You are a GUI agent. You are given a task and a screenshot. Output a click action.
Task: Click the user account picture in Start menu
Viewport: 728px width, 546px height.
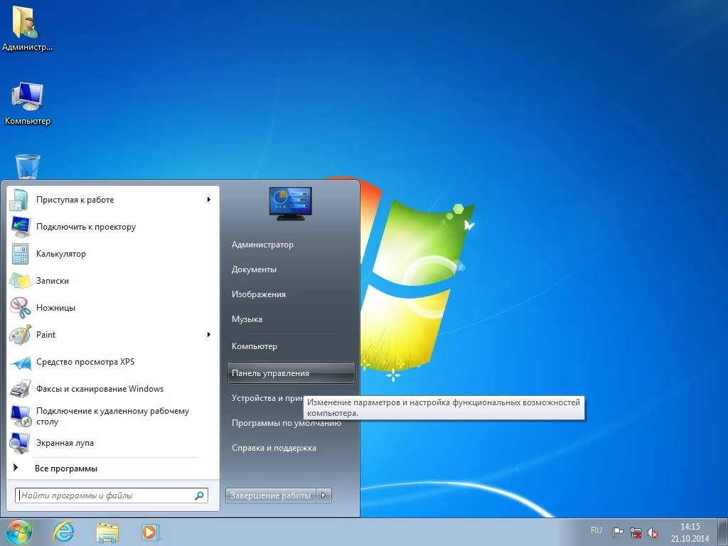(x=290, y=203)
